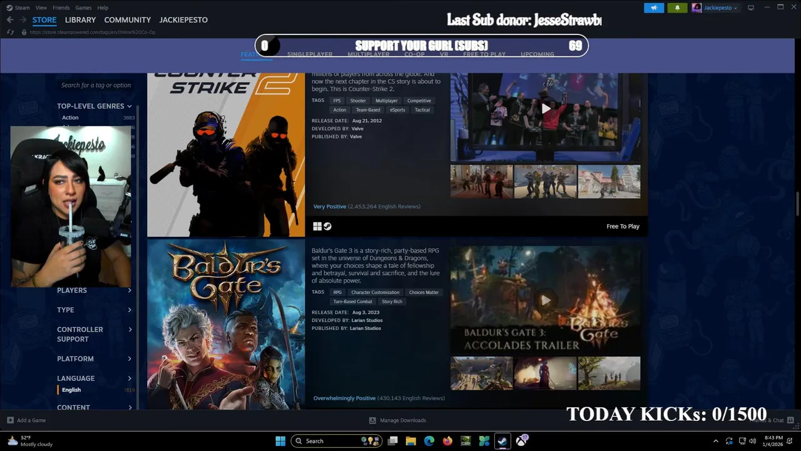Click the Turn-Based Combat tag
Screen dimensions: 801x451
point(352,301)
